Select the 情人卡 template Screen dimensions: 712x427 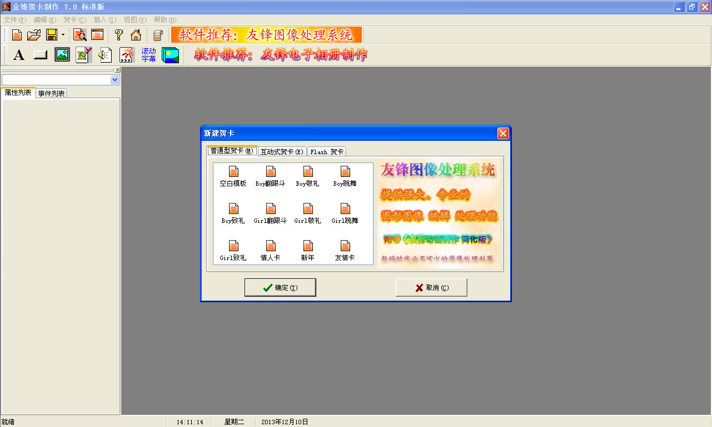[271, 251]
